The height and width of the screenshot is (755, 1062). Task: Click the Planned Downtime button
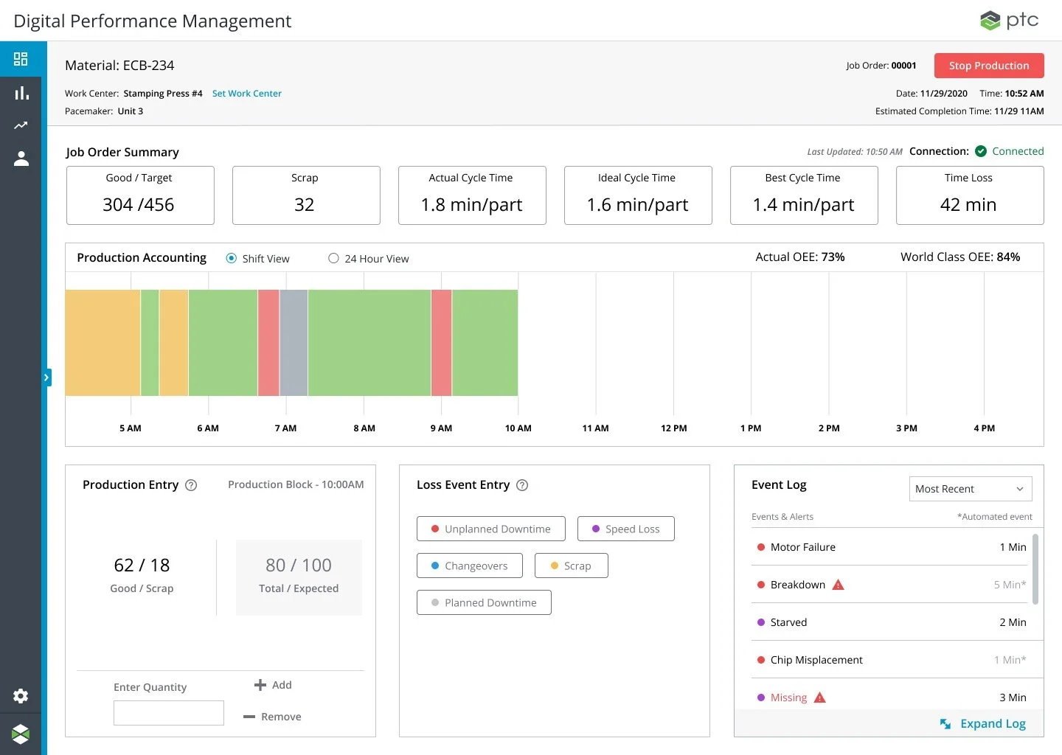tap(484, 602)
